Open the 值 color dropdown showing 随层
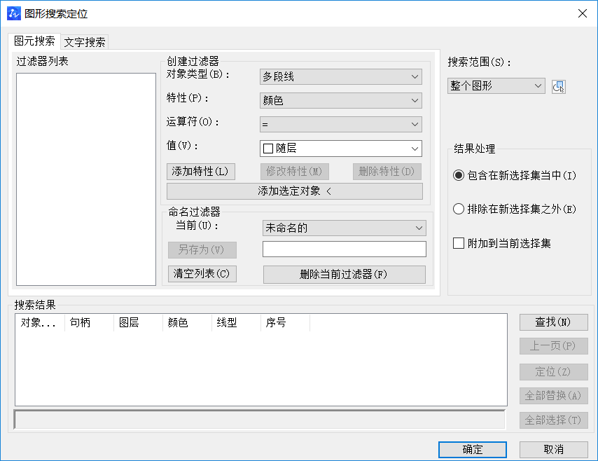 click(340, 149)
